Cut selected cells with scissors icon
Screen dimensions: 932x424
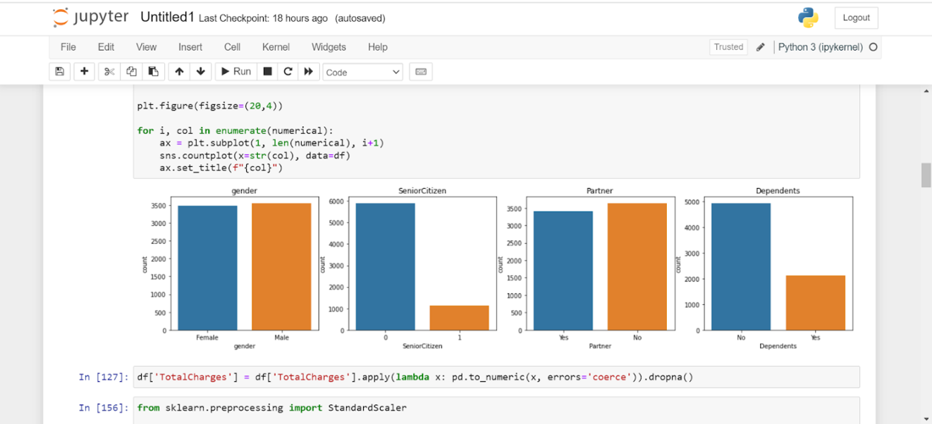point(109,72)
